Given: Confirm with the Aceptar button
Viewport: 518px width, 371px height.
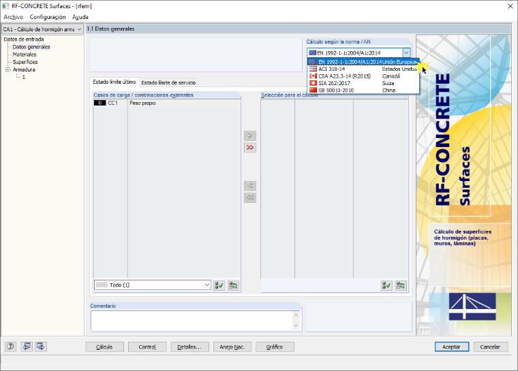Looking at the screenshot, I should 451,347.
